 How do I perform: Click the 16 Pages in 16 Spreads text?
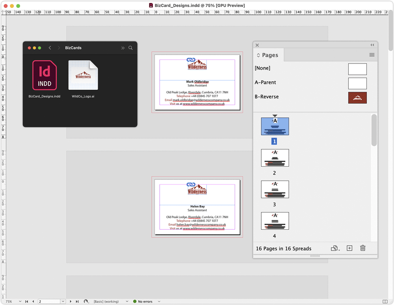[x=283, y=249]
